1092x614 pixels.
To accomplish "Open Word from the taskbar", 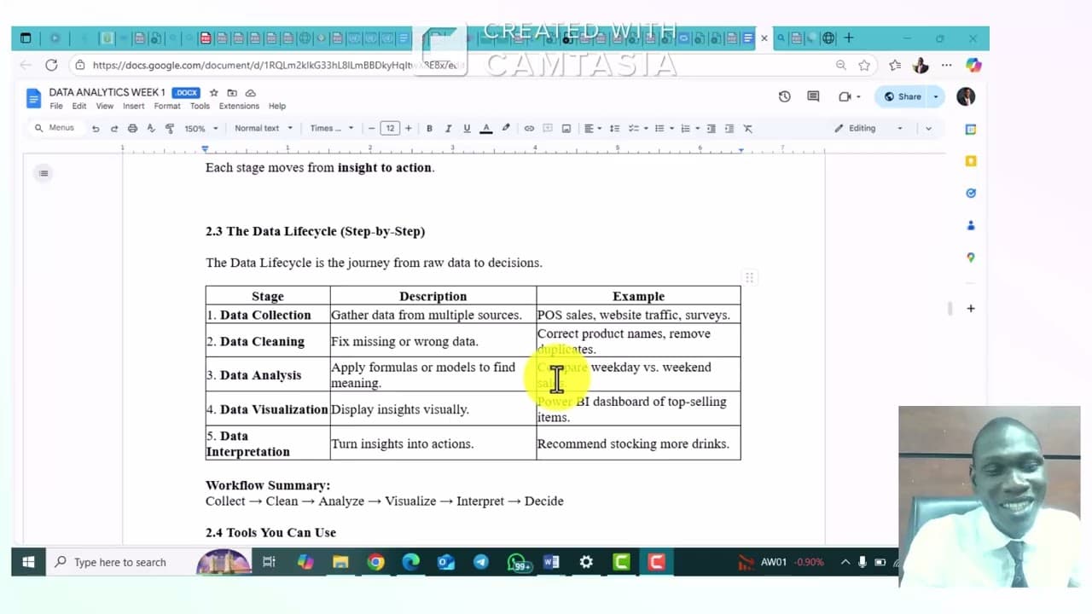I will 550,562.
